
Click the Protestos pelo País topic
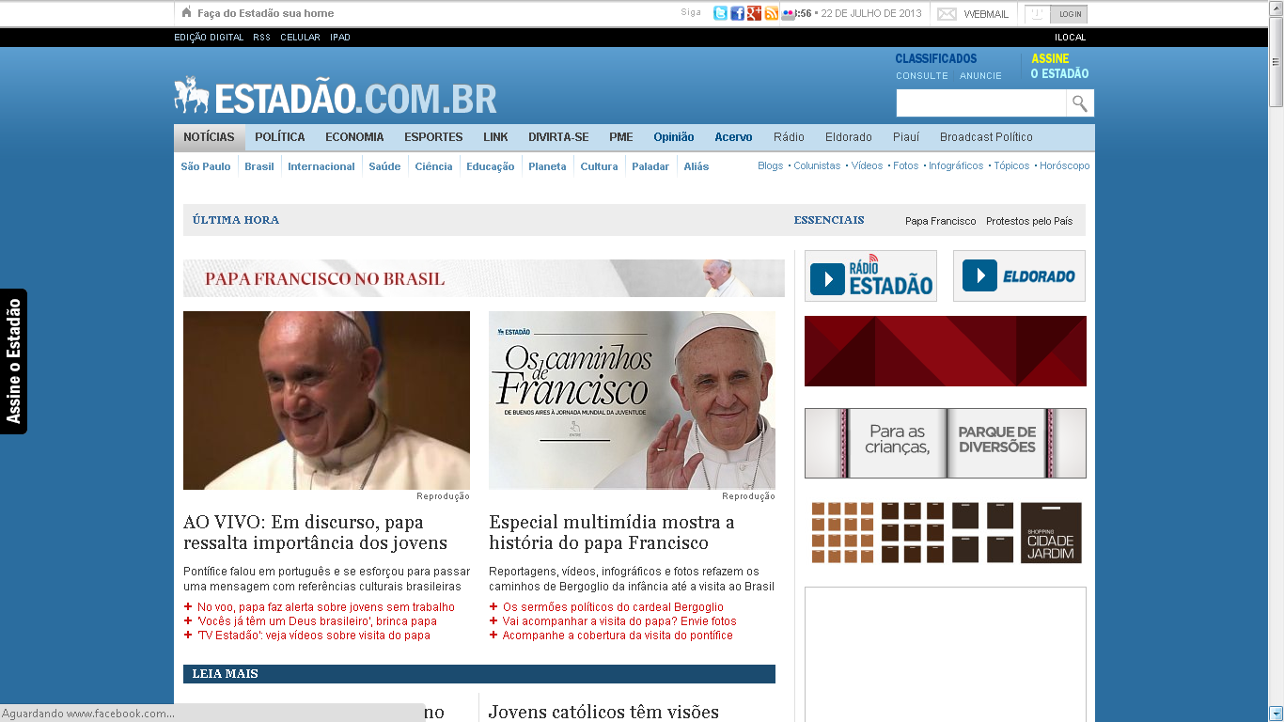point(1029,221)
